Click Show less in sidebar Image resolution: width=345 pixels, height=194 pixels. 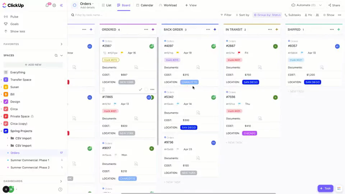[18, 32]
